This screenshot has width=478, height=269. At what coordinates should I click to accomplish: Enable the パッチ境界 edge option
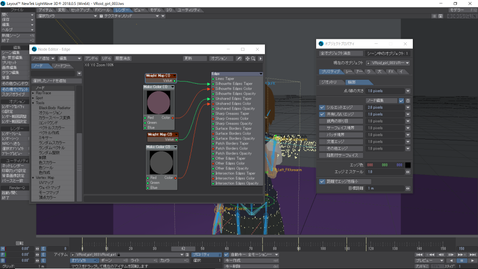pyautogui.click(x=341, y=135)
